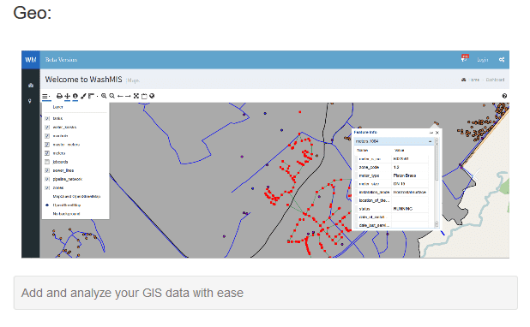Toggle the sewer_lines layer checkbox
530x327 pixels.
[x=47, y=170]
